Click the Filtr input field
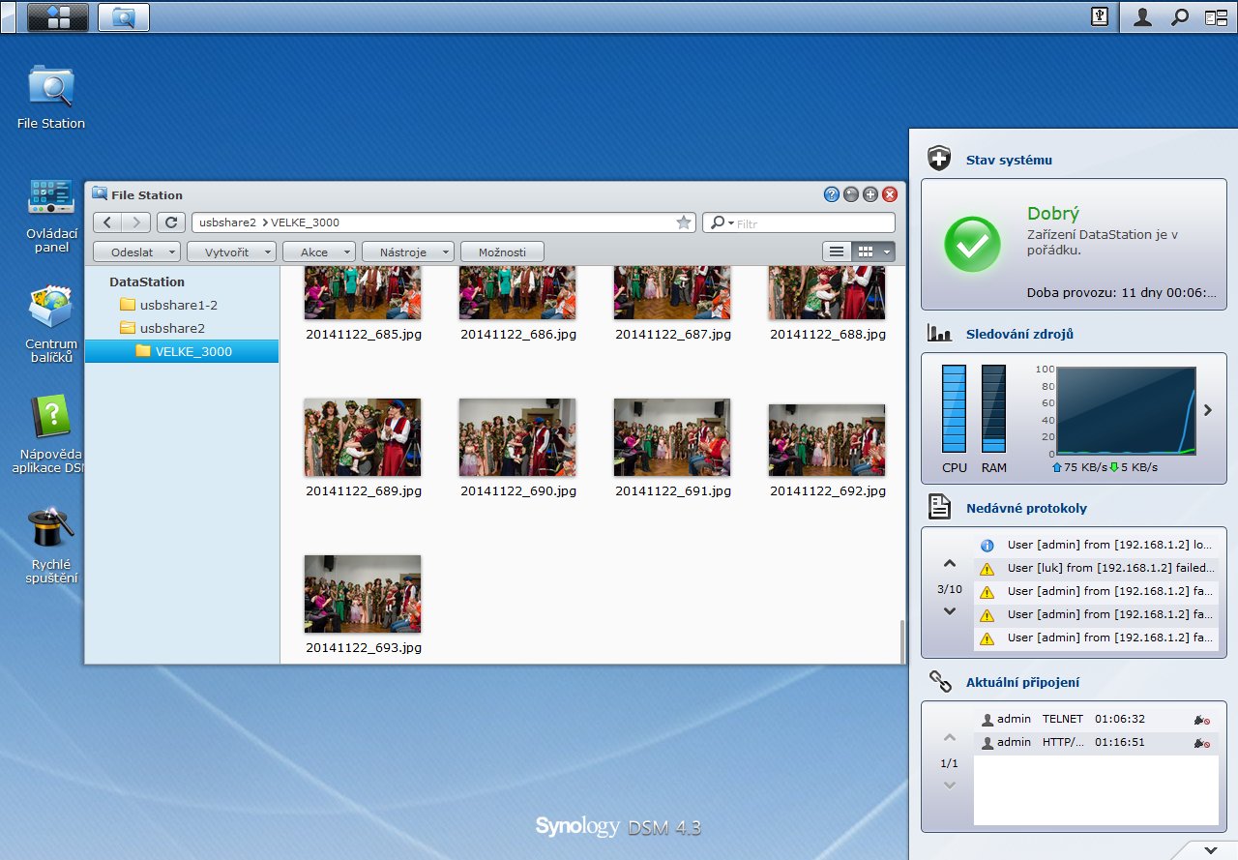 (812, 223)
